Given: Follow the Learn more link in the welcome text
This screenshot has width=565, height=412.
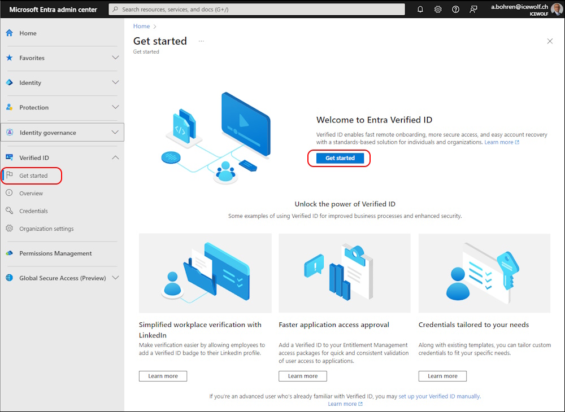Looking at the screenshot, I should point(502,142).
